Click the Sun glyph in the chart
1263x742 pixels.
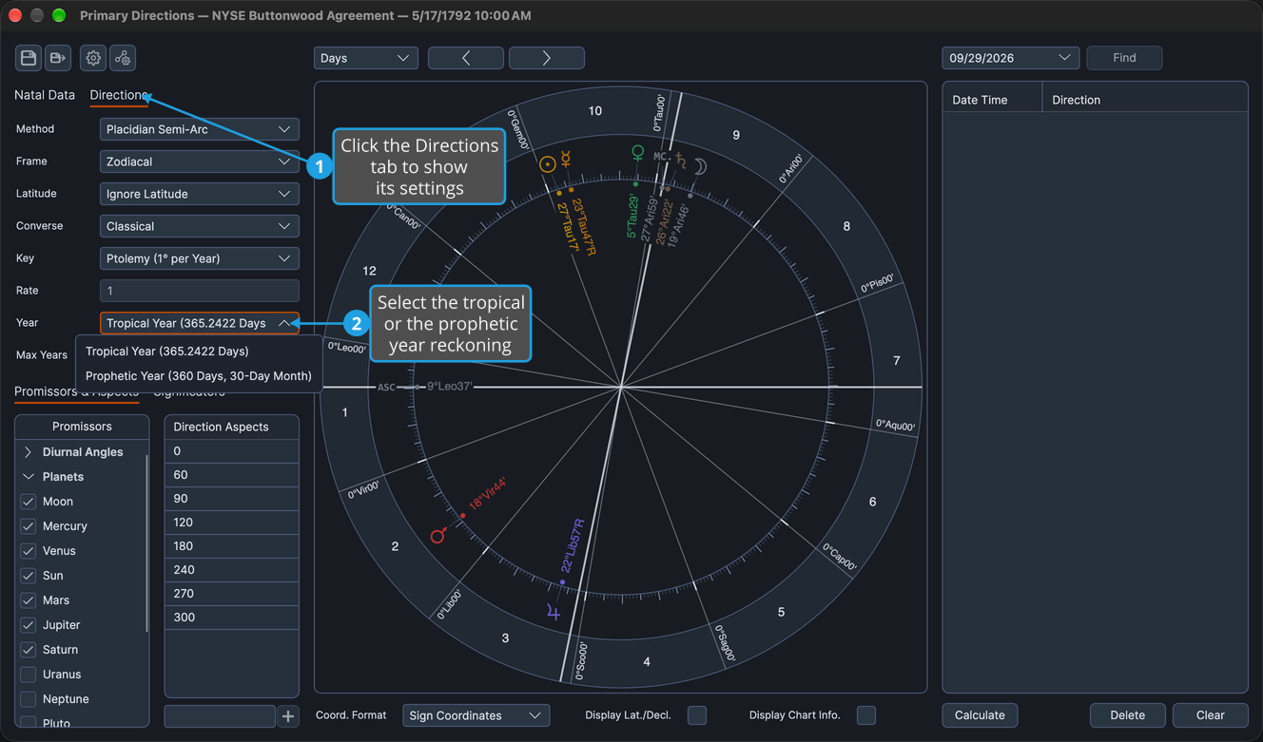click(x=548, y=164)
